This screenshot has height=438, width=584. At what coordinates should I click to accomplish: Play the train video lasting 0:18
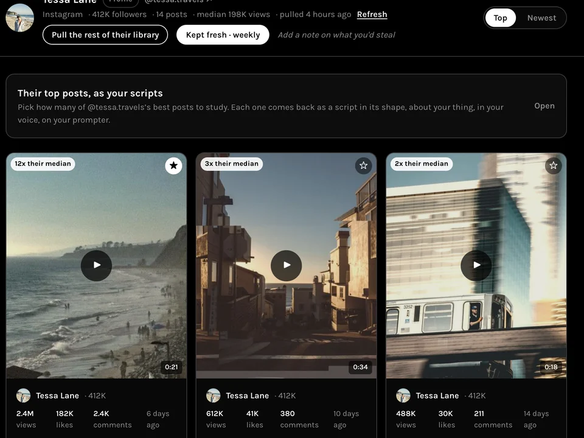pyautogui.click(x=476, y=265)
